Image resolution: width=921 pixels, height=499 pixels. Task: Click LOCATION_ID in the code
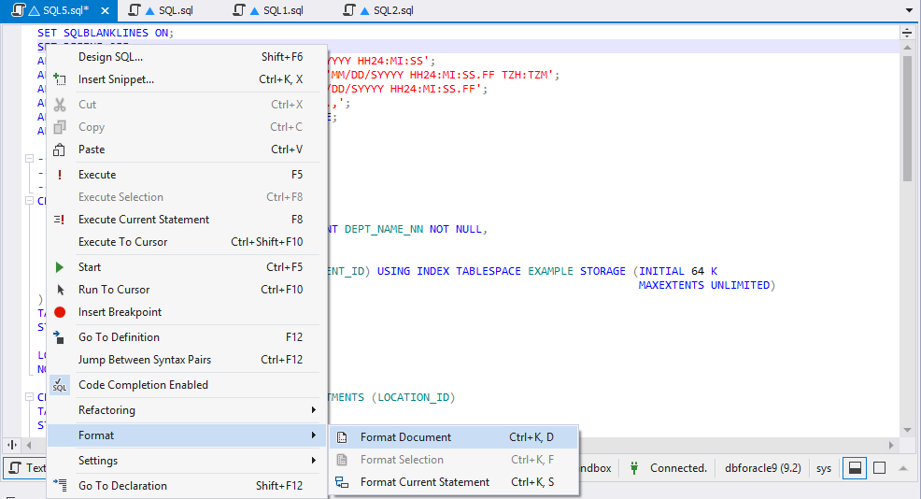pos(414,397)
